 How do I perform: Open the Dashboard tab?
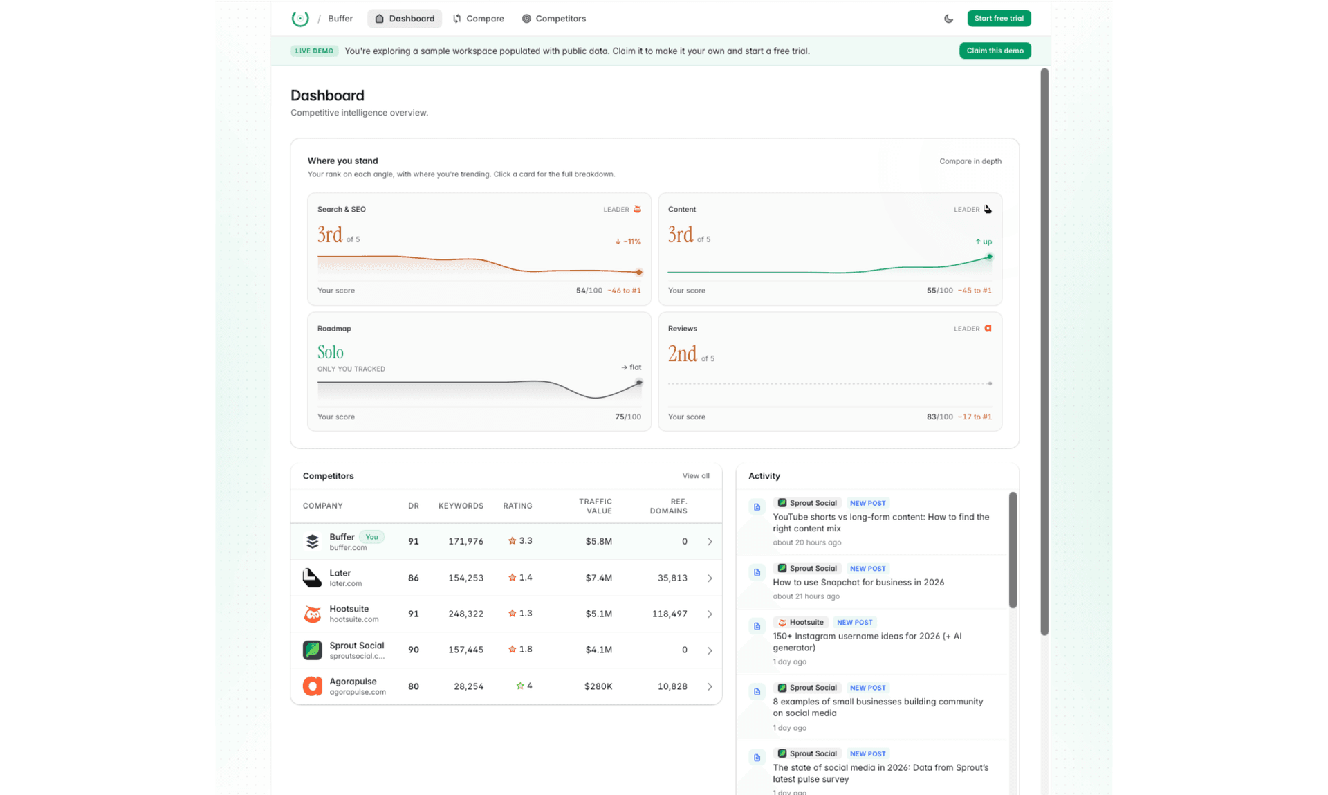click(x=405, y=19)
